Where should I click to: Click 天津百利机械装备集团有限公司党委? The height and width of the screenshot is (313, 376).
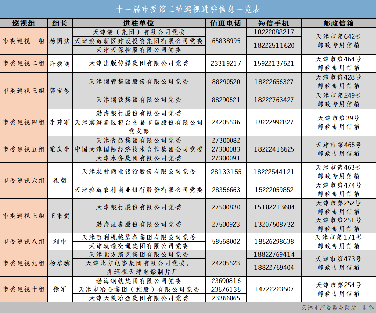click(139, 238)
